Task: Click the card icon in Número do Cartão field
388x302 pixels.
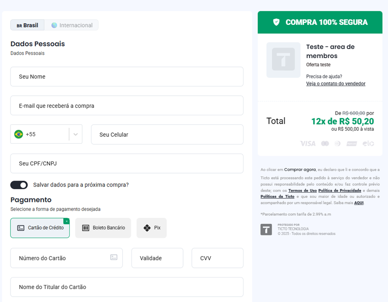Action: point(114,257)
